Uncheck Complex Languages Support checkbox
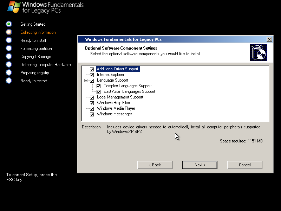The height and width of the screenshot is (211, 281). click(99, 86)
